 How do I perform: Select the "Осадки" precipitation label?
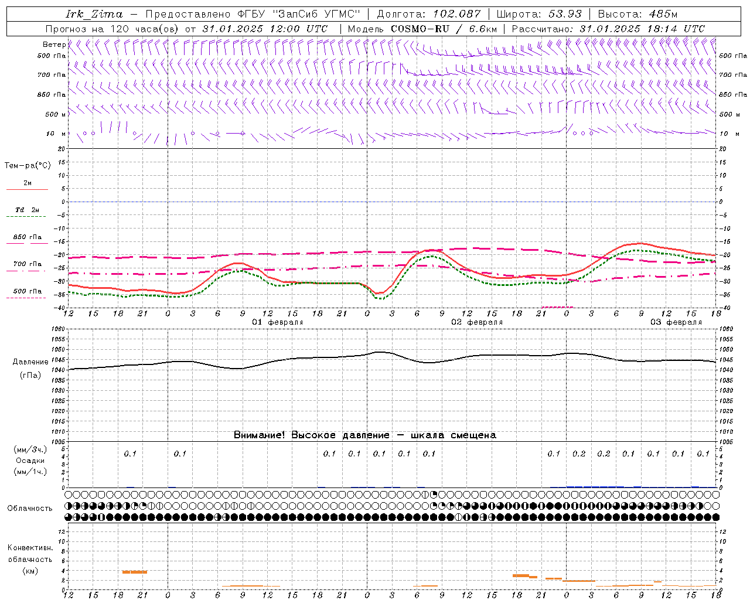[x=30, y=461]
